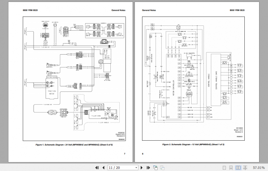
Task: Switch to single page layout
Action: (x=224, y=168)
